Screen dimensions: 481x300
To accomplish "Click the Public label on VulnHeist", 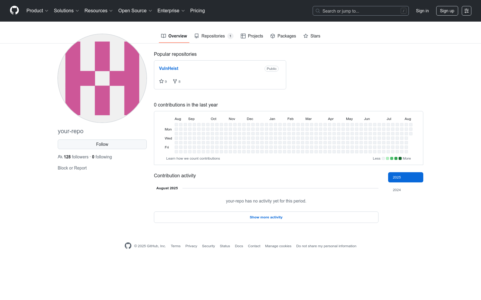I will [271, 69].
